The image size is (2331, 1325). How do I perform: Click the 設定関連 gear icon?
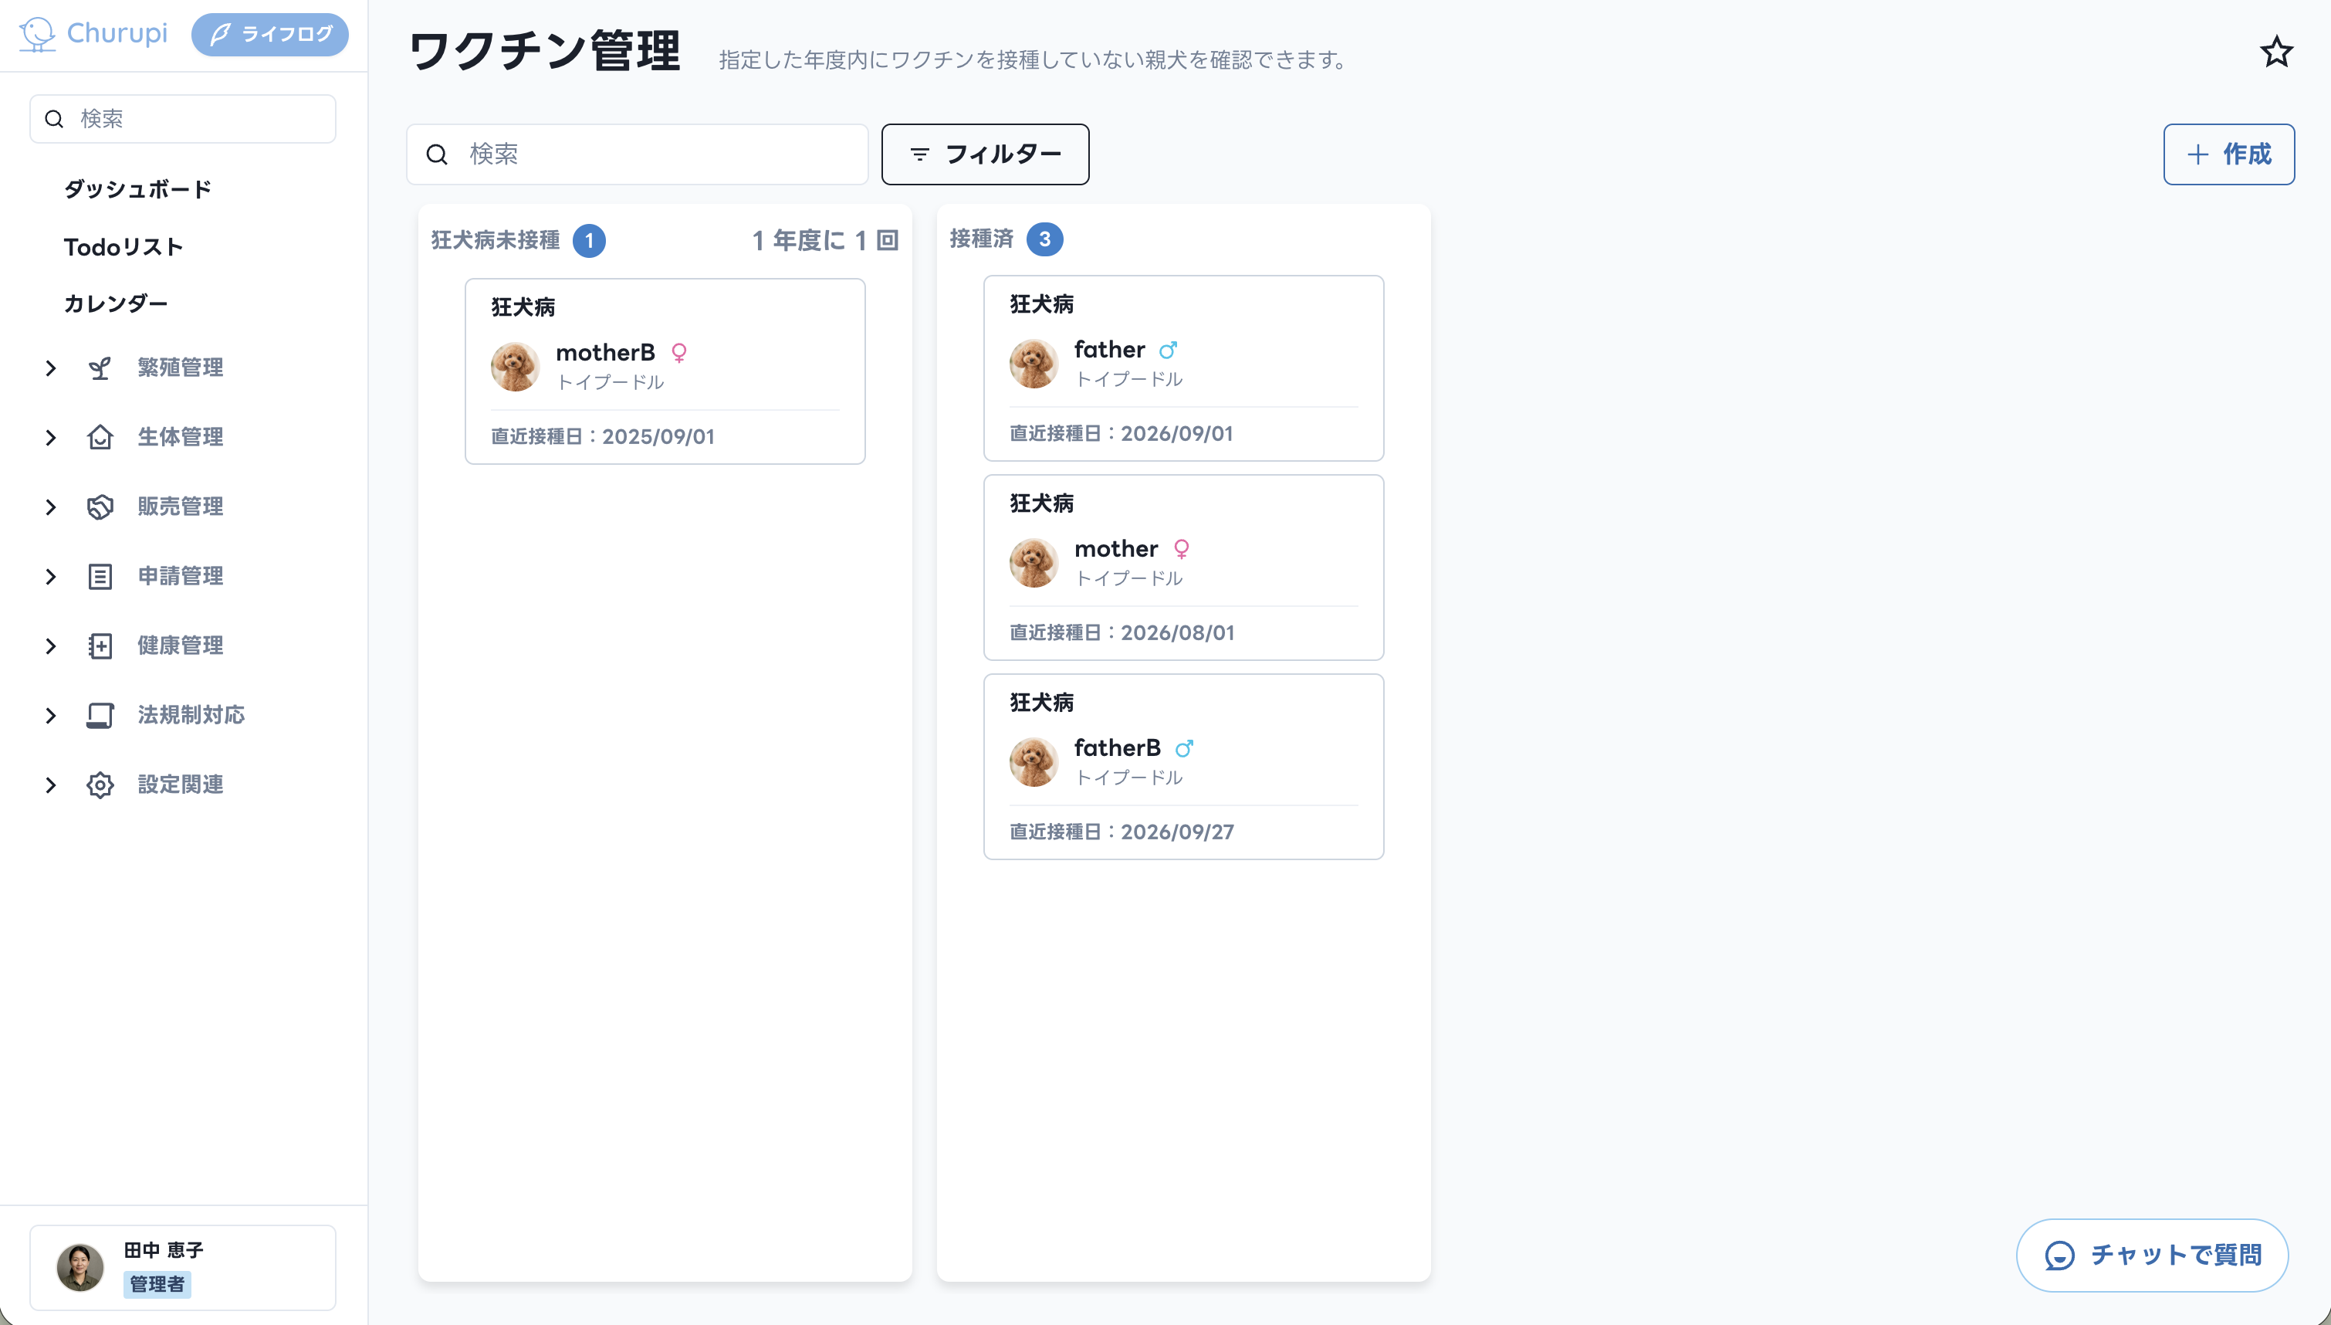pos(100,784)
